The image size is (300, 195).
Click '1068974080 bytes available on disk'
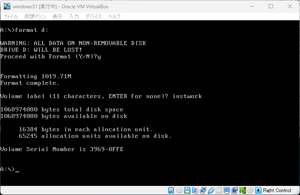(64, 116)
